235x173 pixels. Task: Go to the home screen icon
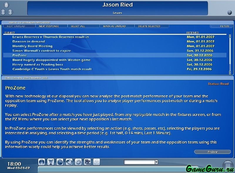coord(6,5)
